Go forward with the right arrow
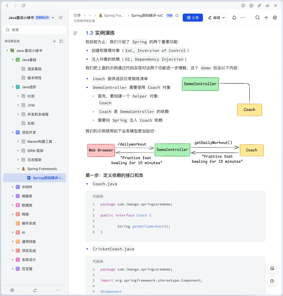The height and width of the screenshot is (296, 283). pos(15,6)
